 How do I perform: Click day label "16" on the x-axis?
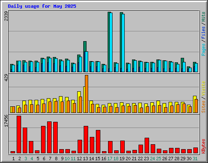104,159
